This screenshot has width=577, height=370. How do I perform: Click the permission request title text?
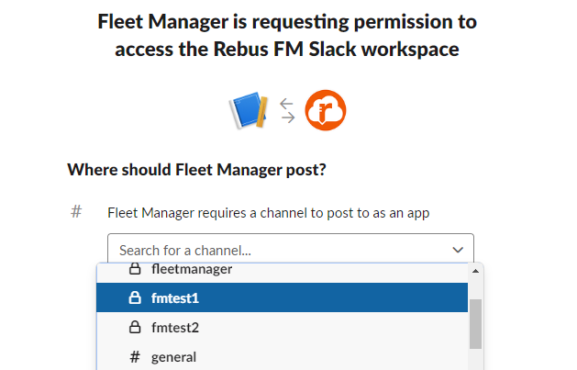(x=287, y=35)
